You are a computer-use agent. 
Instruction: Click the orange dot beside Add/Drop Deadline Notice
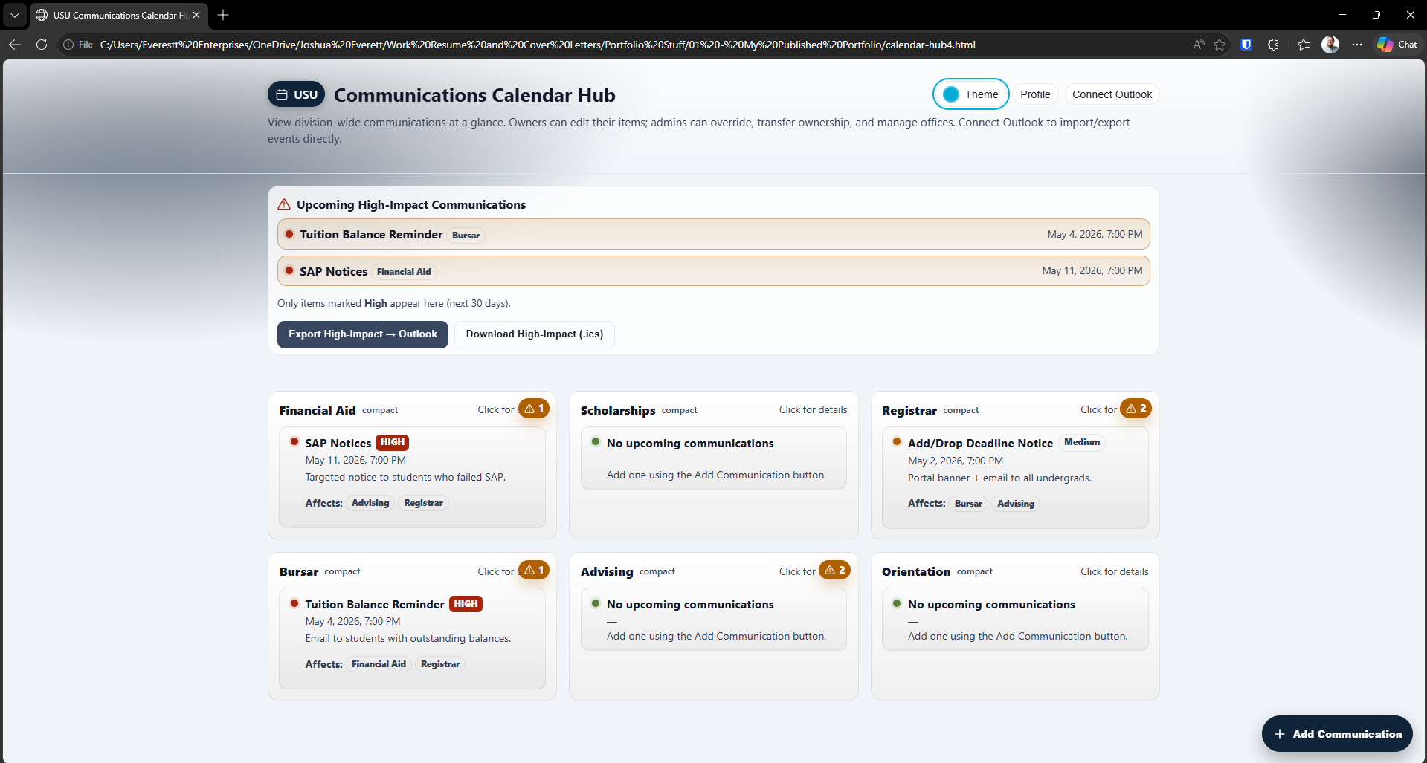897,441
